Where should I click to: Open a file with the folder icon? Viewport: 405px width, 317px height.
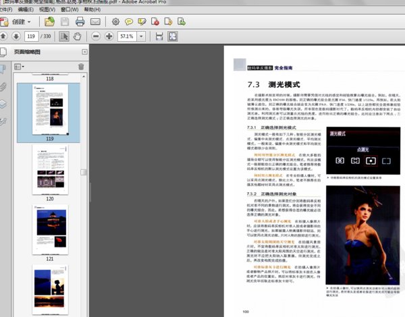coord(49,22)
